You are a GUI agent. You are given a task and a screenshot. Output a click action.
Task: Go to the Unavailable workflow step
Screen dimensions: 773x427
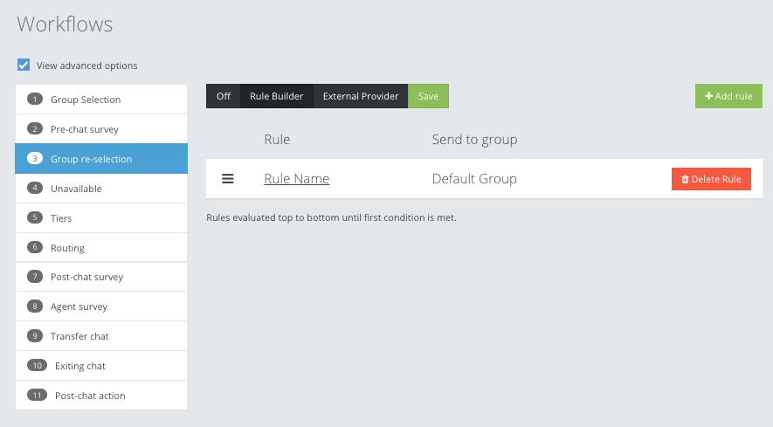76,189
